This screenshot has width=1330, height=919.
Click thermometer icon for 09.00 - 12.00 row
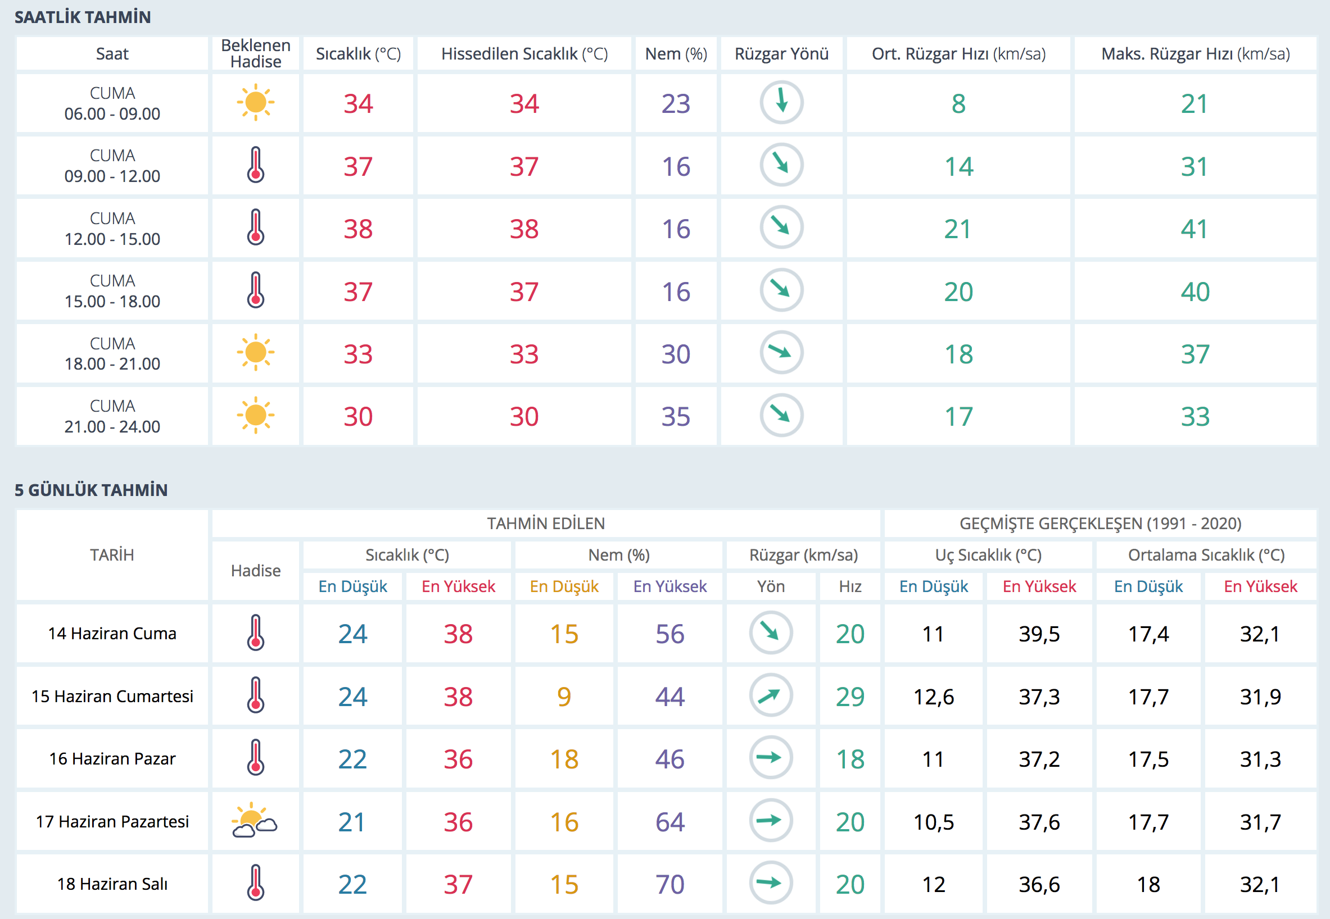click(x=255, y=165)
